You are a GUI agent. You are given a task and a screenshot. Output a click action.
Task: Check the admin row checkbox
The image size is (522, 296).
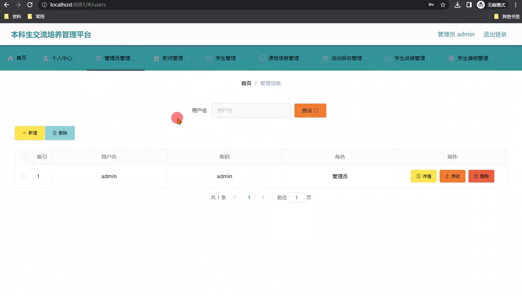(23, 176)
